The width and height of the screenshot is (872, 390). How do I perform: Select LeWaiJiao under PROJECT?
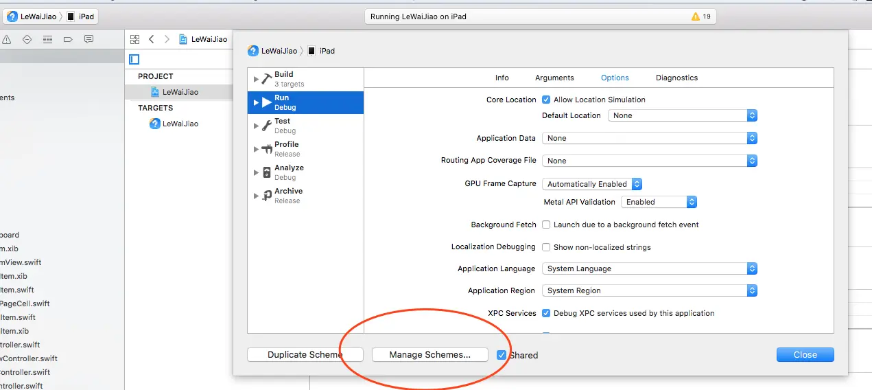coord(180,92)
